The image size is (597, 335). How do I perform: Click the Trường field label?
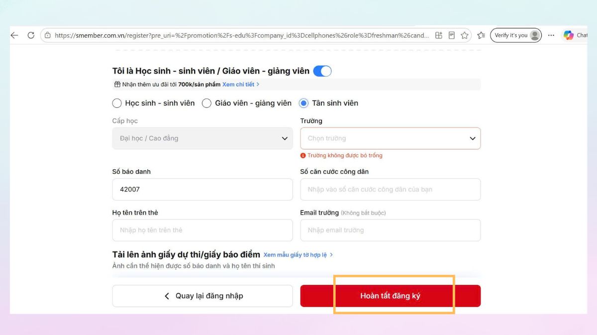tap(311, 121)
